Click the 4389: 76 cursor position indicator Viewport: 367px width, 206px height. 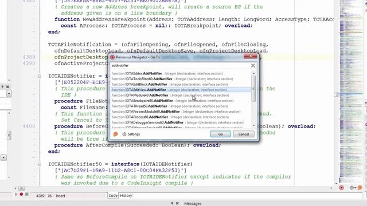[44, 196]
